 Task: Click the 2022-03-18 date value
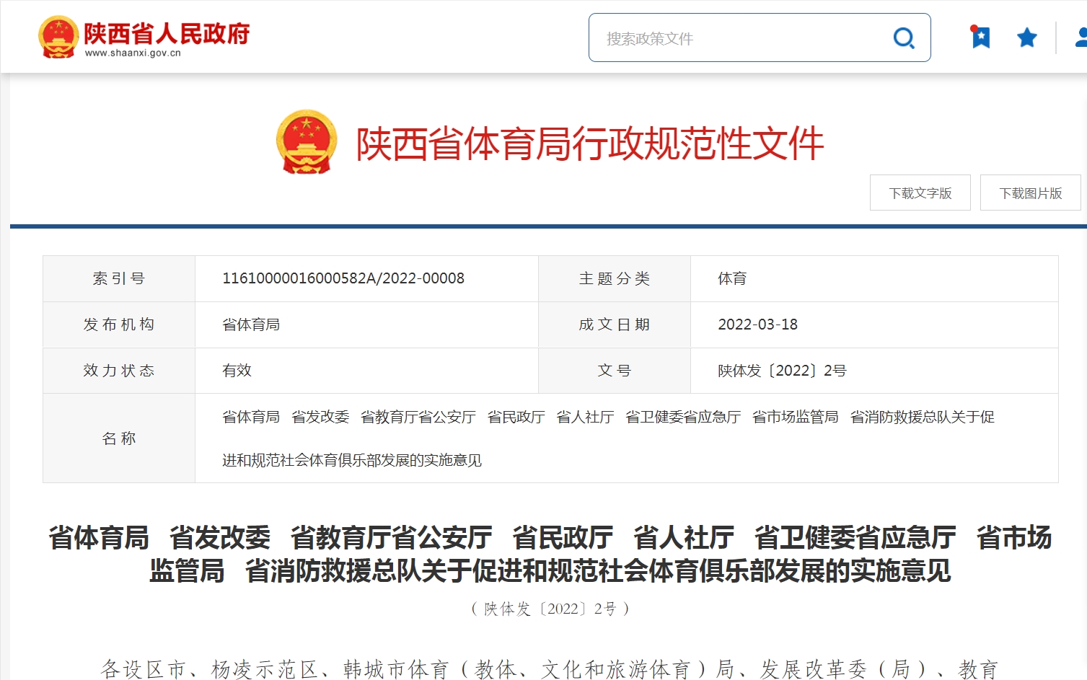pos(757,324)
